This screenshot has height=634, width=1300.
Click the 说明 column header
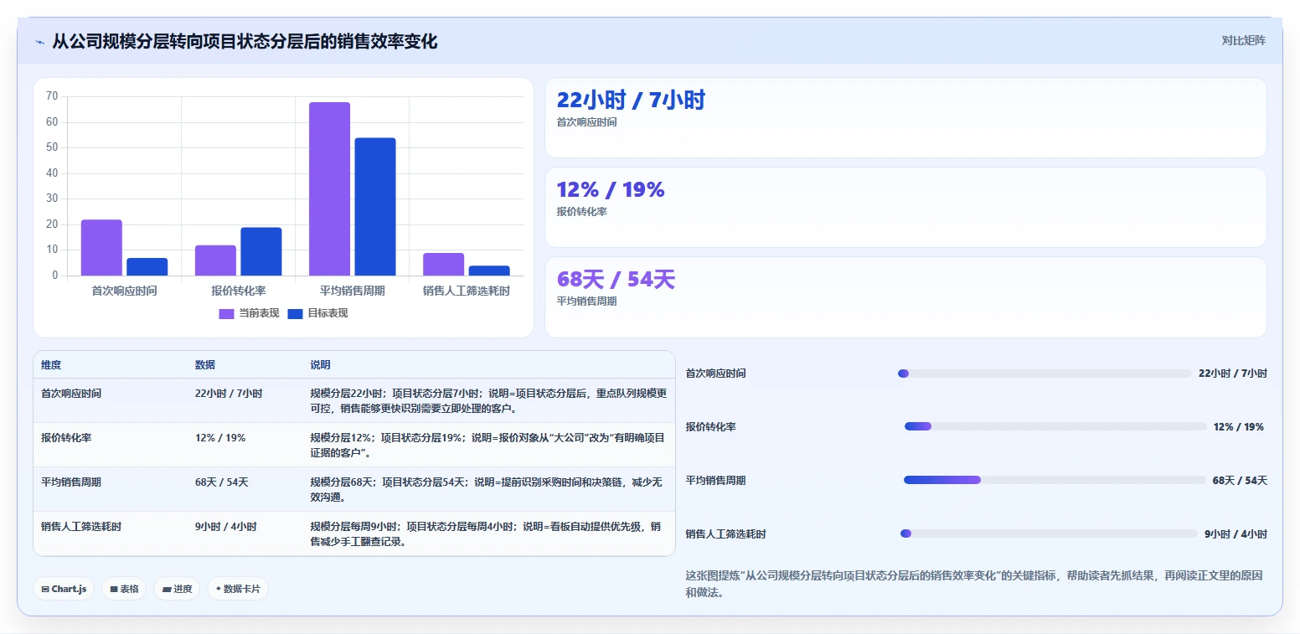[320, 365]
